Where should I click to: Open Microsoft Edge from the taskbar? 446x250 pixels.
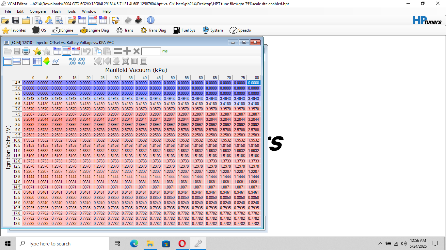[x=134, y=243]
